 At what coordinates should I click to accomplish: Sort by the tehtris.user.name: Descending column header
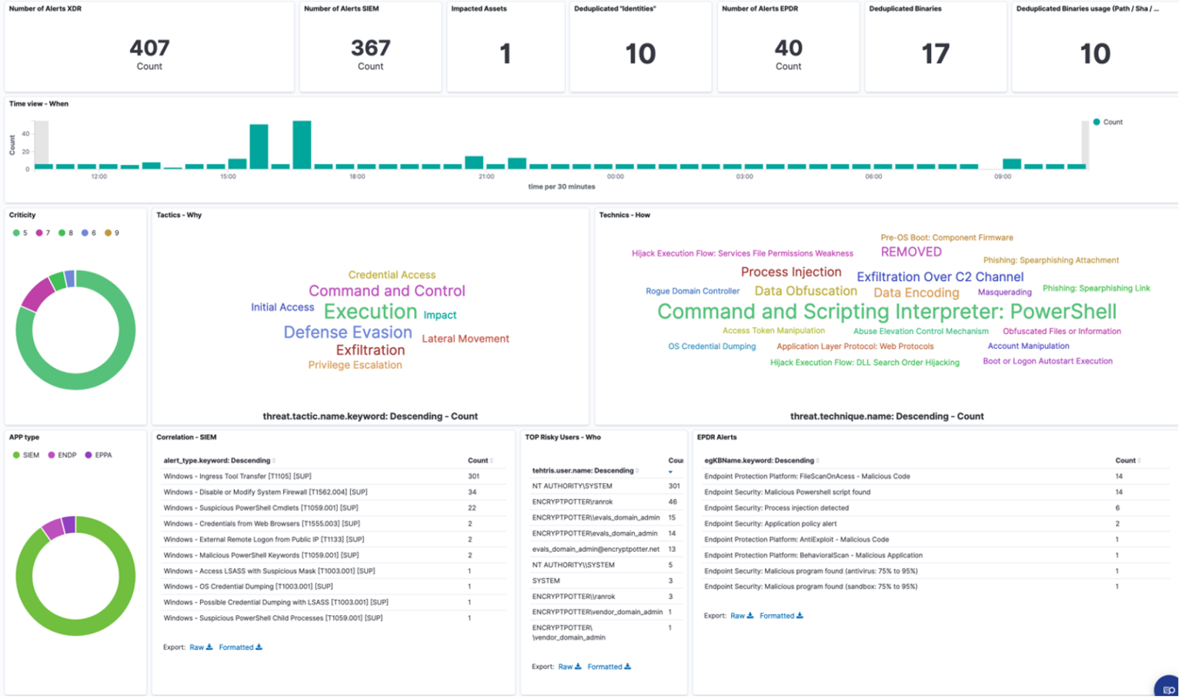click(x=583, y=470)
